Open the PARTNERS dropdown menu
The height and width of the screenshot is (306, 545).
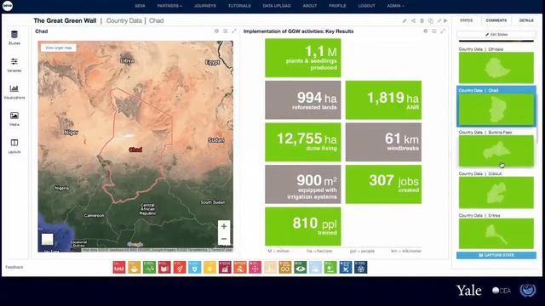(x=169, y=6)
